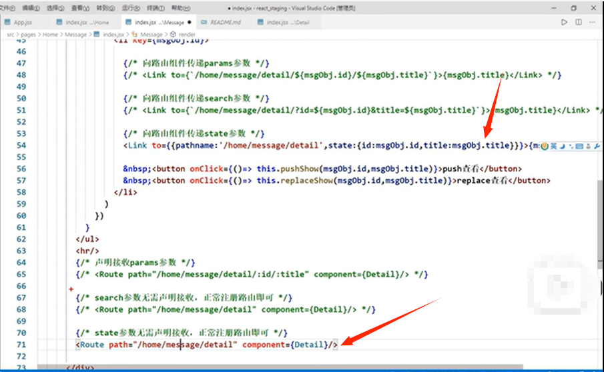Click the Sogou input method logo icon
This screenshot has height=372, width=604.
coord(545,146)
